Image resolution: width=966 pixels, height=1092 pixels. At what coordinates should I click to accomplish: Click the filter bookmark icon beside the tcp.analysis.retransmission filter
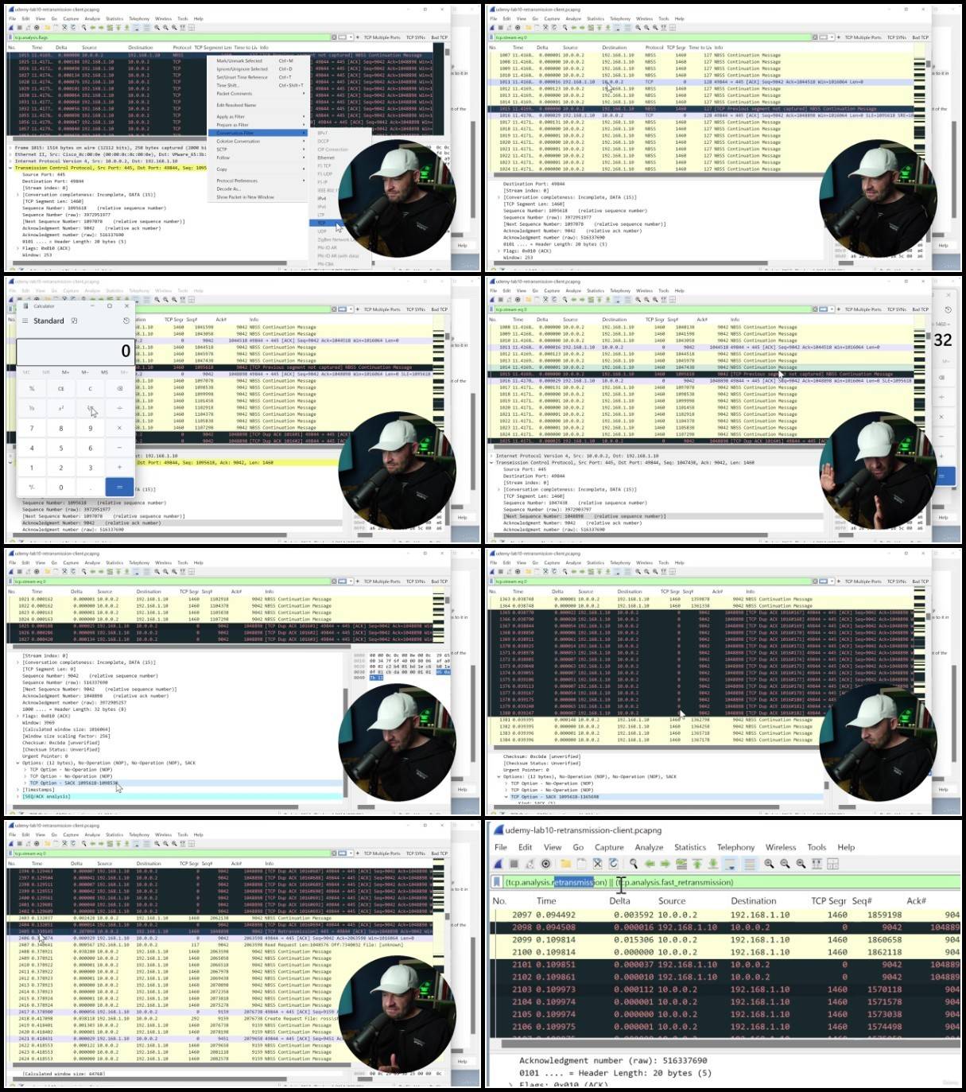click(x=496, y=882)
